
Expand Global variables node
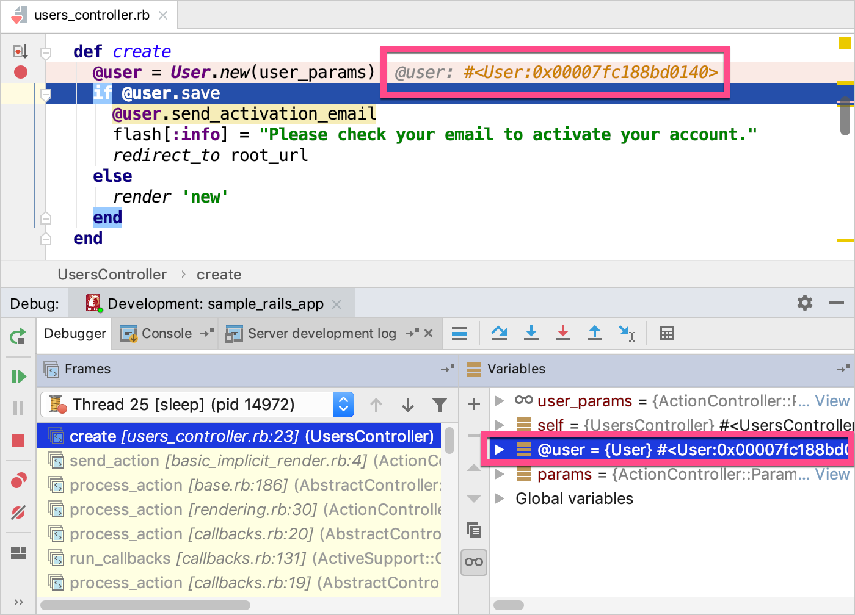point(500,498)
